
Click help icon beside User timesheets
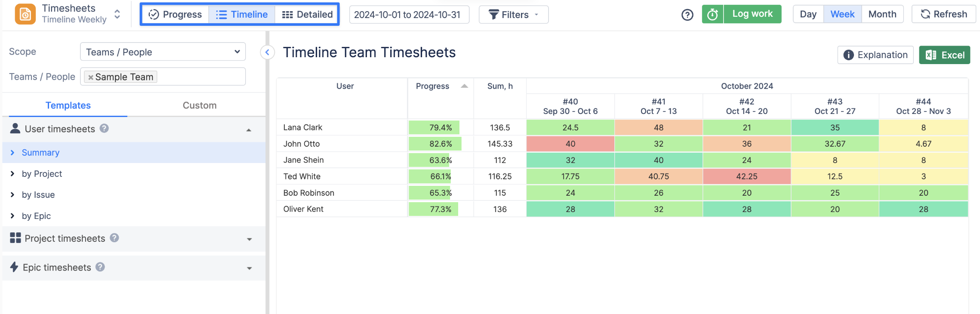click(x=104, y=128)
